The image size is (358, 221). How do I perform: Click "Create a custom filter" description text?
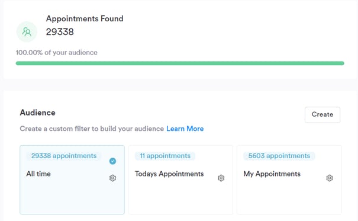92,129
